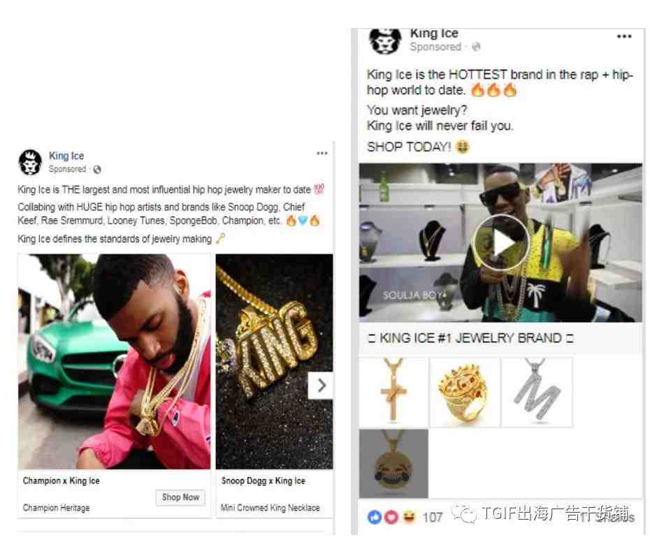This screenshot has height=542, width=650.
Task: Open the right ad's King Ice lion avatar
Action: pyautogui.click(x=385, y=41)
